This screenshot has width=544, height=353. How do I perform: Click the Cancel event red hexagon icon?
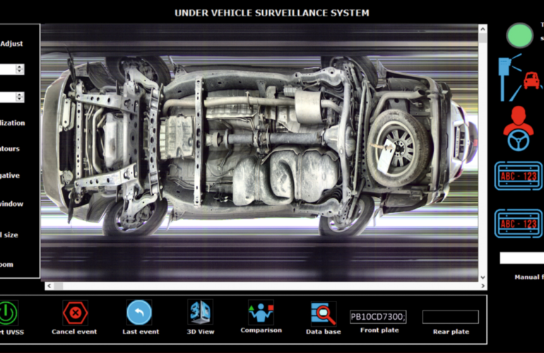(x=75, y=313)
